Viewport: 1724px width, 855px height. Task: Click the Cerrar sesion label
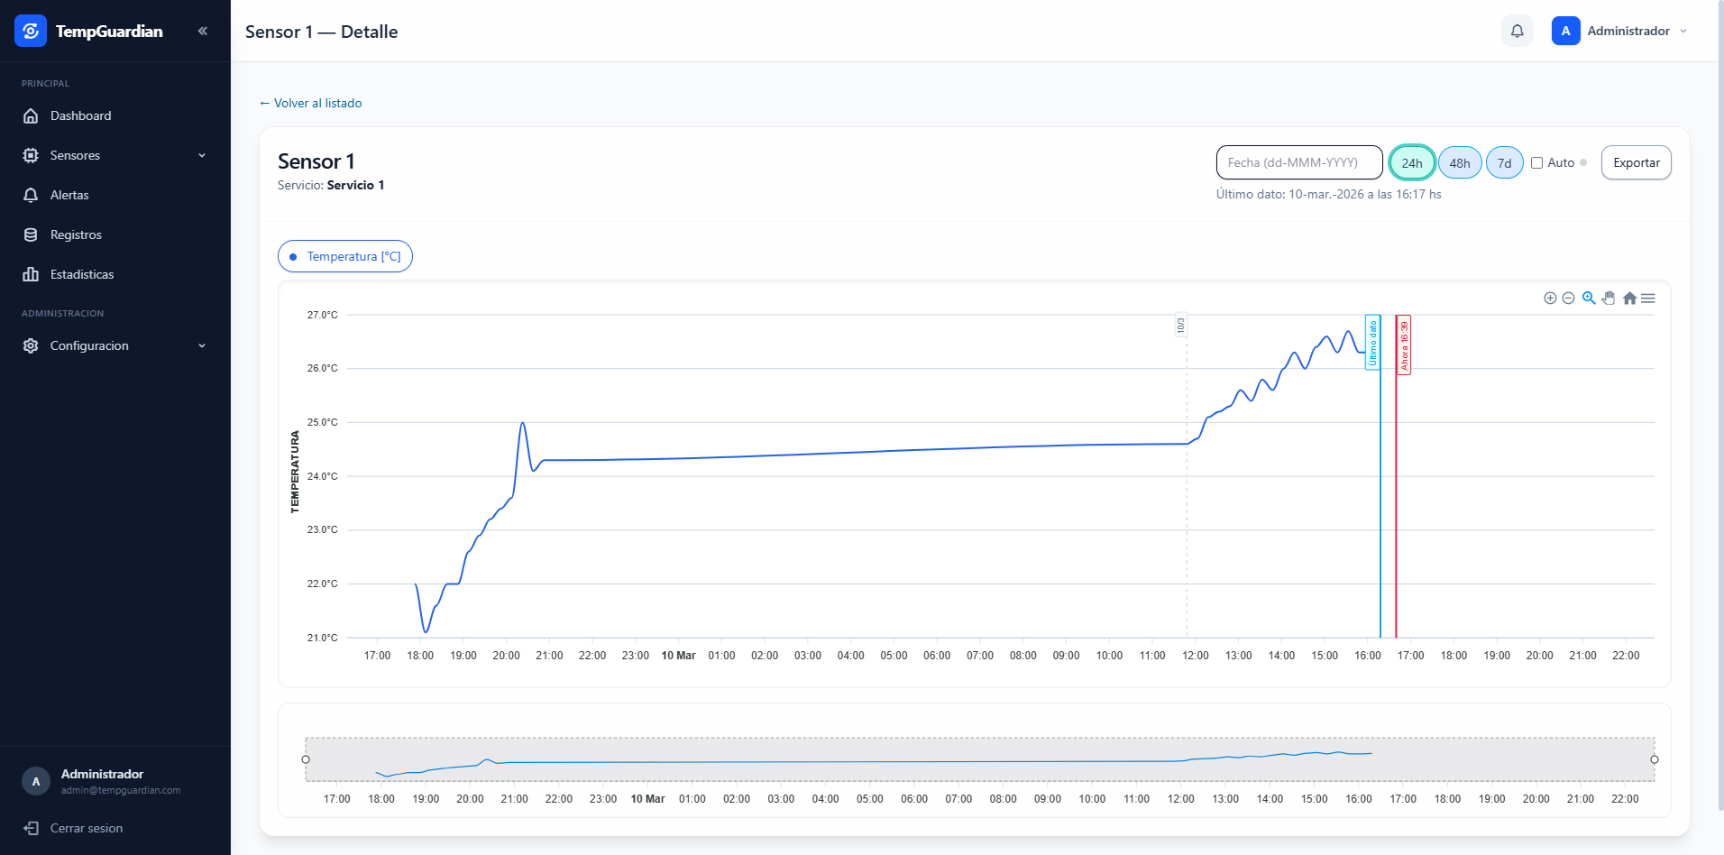87,828
